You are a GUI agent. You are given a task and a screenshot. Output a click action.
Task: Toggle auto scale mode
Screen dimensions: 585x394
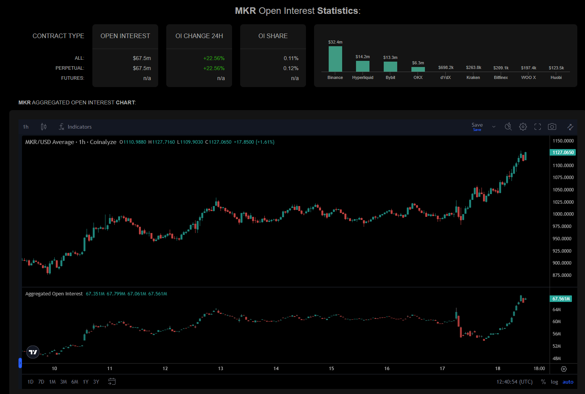click(x=568, y=382)
